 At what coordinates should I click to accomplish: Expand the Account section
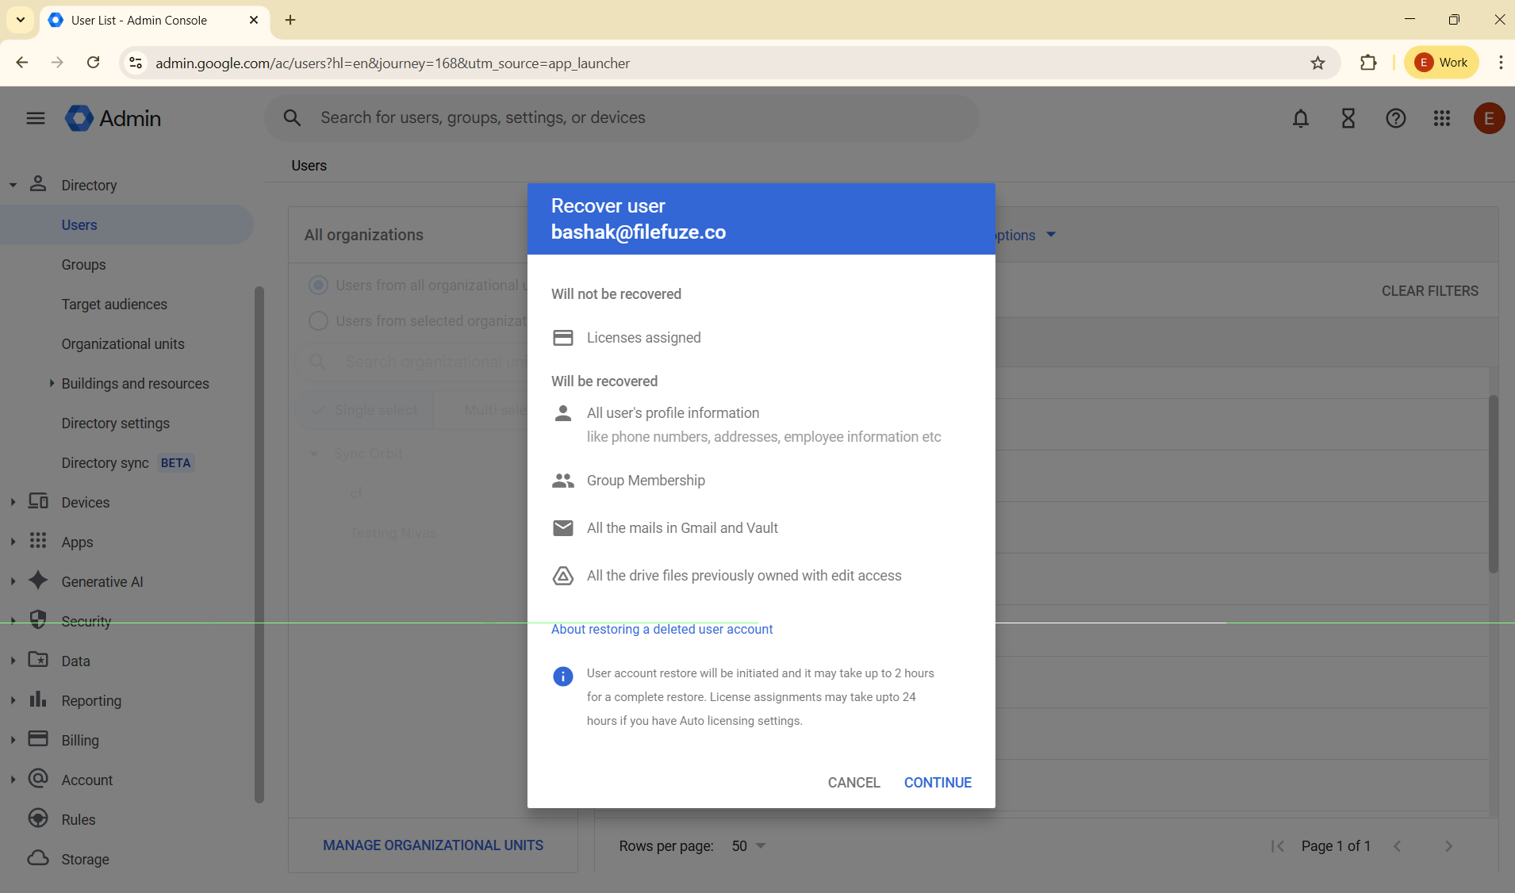tap(13, 780)
